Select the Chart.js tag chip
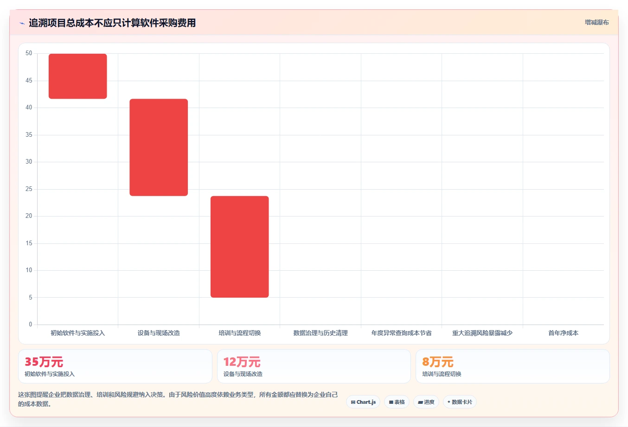The height and width of the screenshot is (427, 628). coord(363,402)
